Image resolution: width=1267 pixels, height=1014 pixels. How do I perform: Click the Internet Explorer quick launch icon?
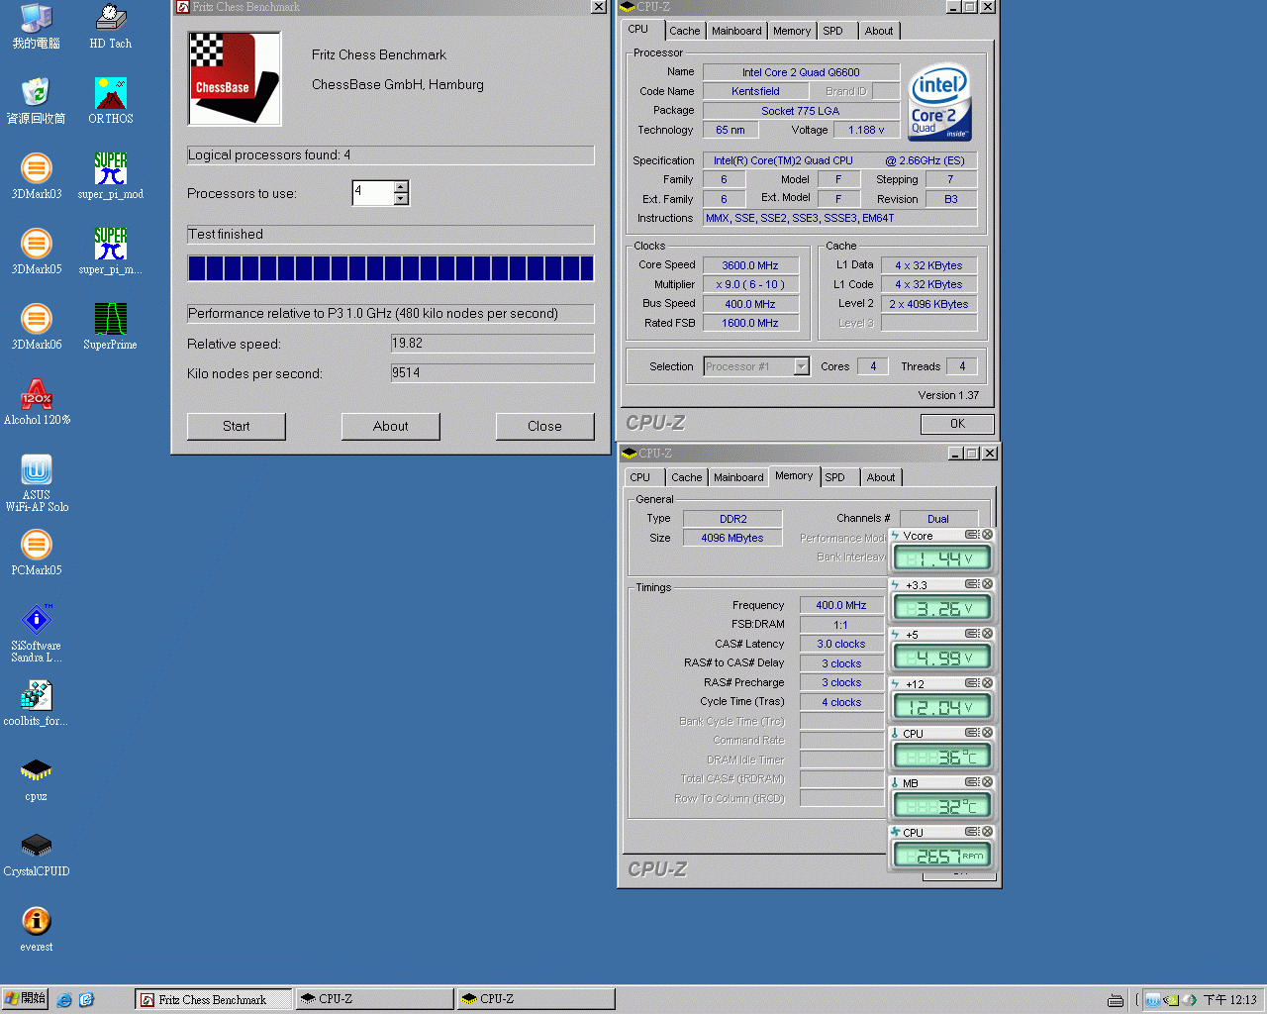[x=64, y=1000]
